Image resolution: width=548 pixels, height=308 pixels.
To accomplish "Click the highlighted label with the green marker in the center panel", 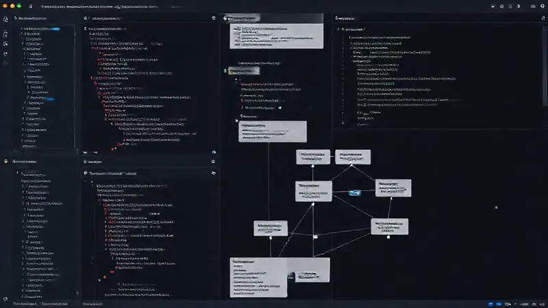I will click(244, 71).
